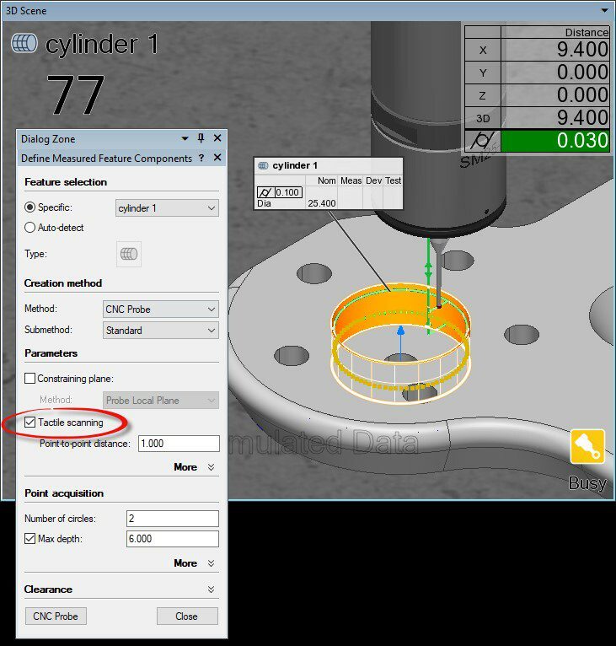Open help for Define Measured Feature Components
This screenshot has width=616, height=646.
201,158
